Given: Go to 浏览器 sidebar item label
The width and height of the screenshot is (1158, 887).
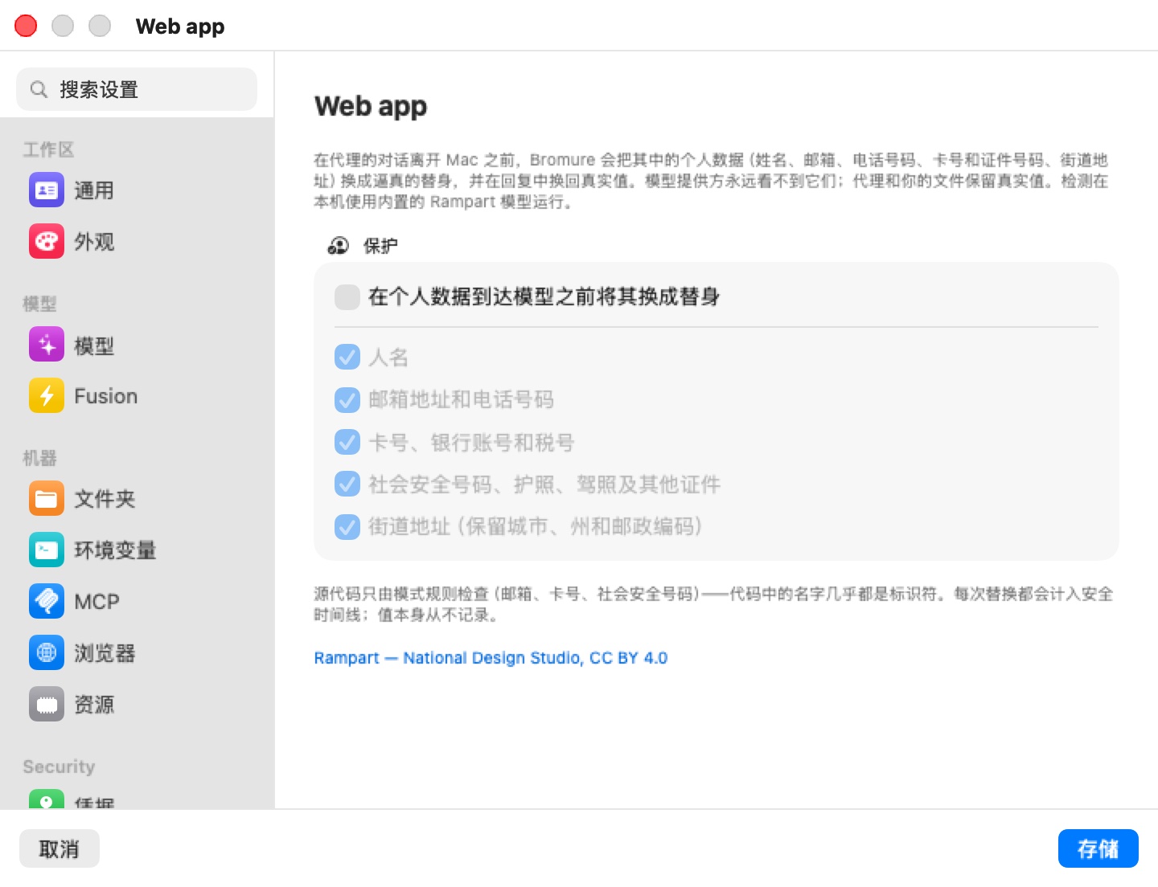Looking at the screenshot, I should [x=105, y=653].
